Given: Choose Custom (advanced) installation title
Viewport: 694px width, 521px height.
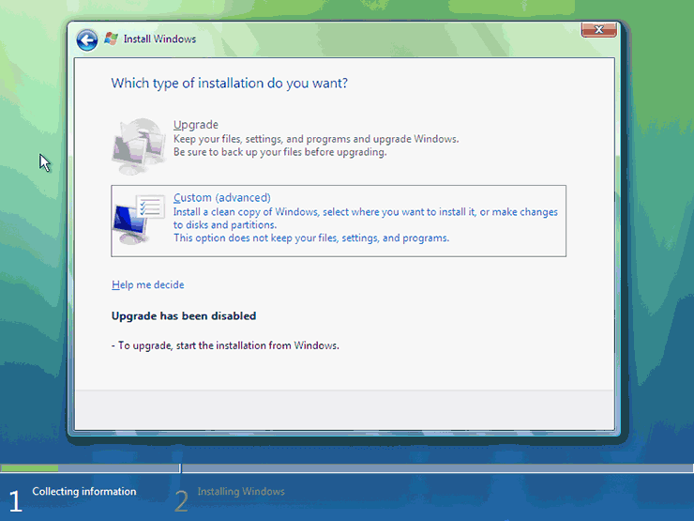Looking at the screenshot, I should point(221,197).
